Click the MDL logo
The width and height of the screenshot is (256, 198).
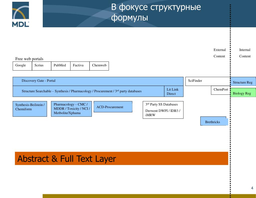click(20, 14)
